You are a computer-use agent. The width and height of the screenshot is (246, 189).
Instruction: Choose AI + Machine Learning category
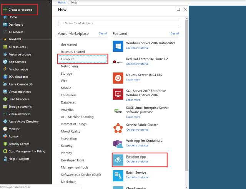pyautogui.click(x=77, y=117)
